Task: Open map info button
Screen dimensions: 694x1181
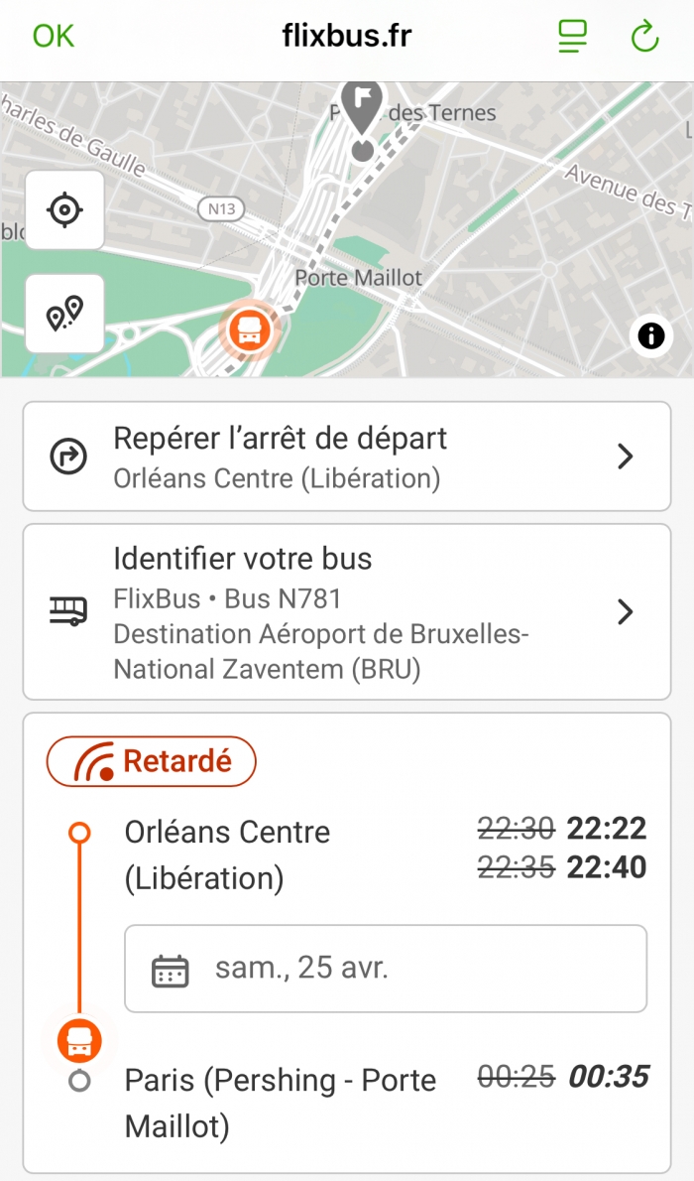Action: [650, 335]
